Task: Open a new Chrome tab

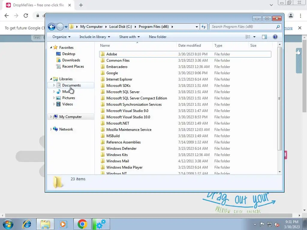Action: click(x=81, y=5)
